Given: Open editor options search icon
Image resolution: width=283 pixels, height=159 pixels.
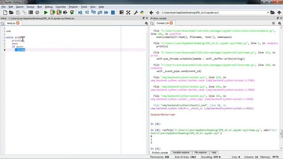Looking at the screenshot, I should (146, 23).
